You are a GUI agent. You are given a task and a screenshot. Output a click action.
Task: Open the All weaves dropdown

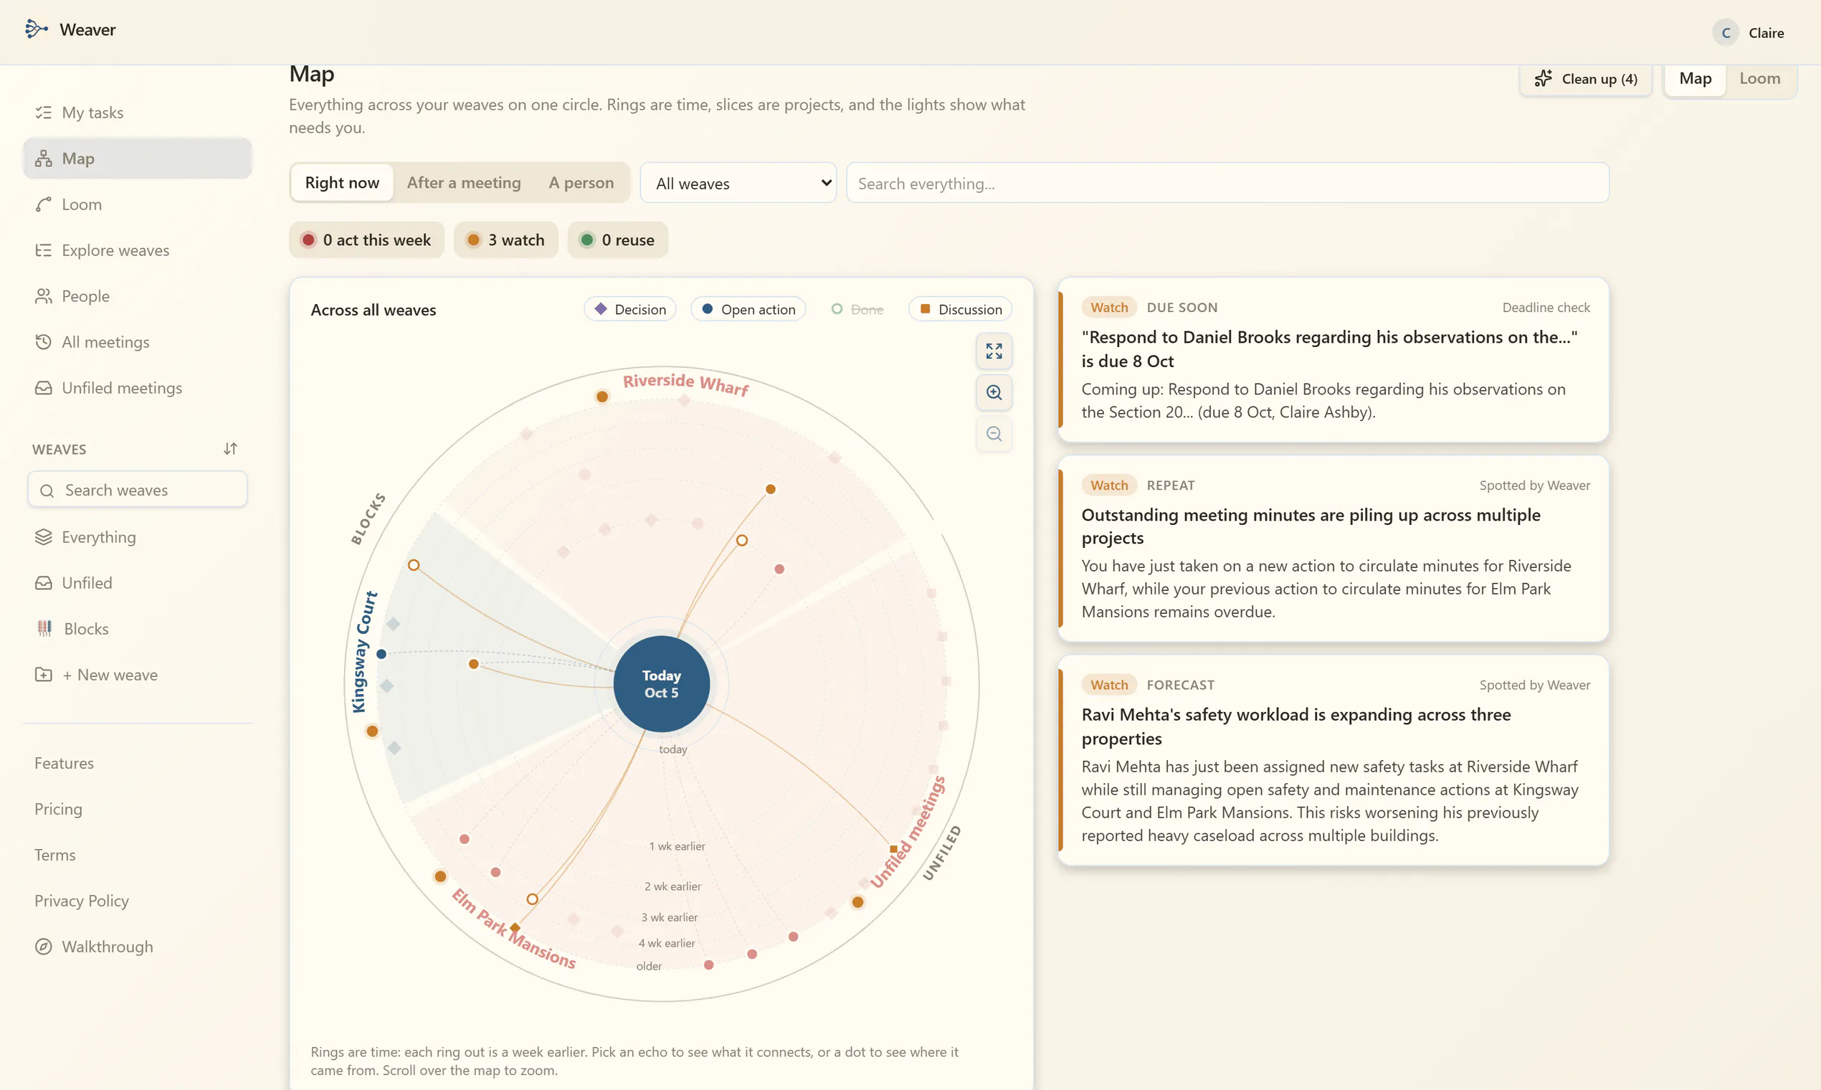tap(738, 183)
